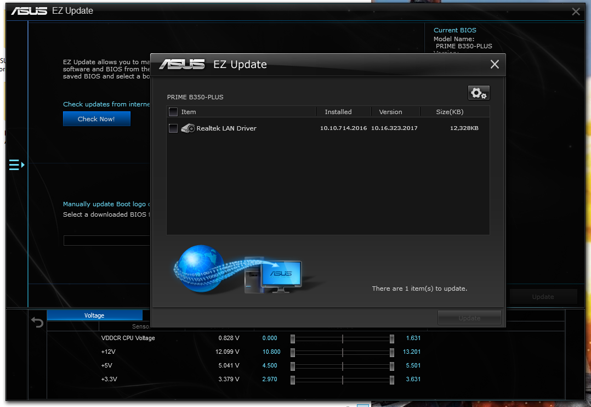
Task: Click new version 10.16.323.2017
Action: [x=394, y=128]
